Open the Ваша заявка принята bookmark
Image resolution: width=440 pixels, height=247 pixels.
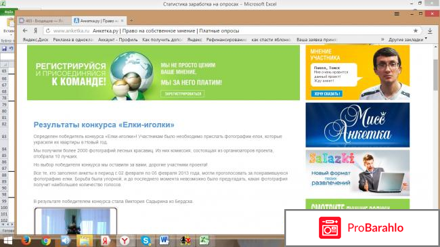pos(317,40)
